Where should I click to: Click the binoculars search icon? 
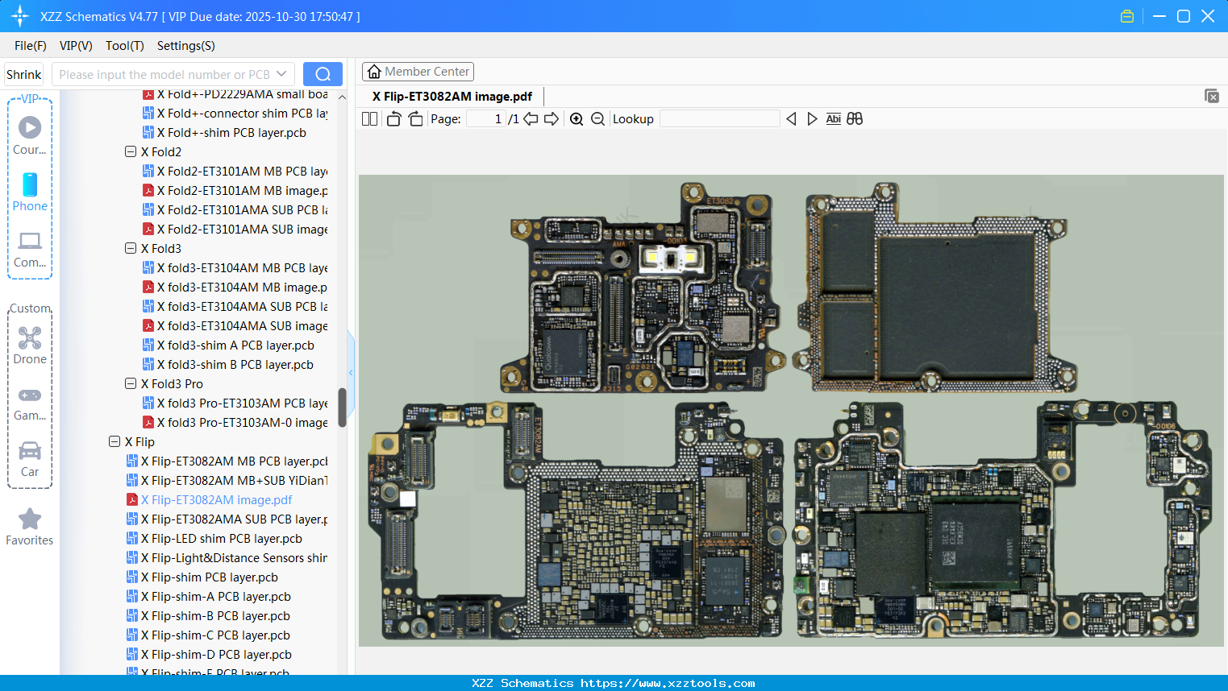[x=855, y=119]
